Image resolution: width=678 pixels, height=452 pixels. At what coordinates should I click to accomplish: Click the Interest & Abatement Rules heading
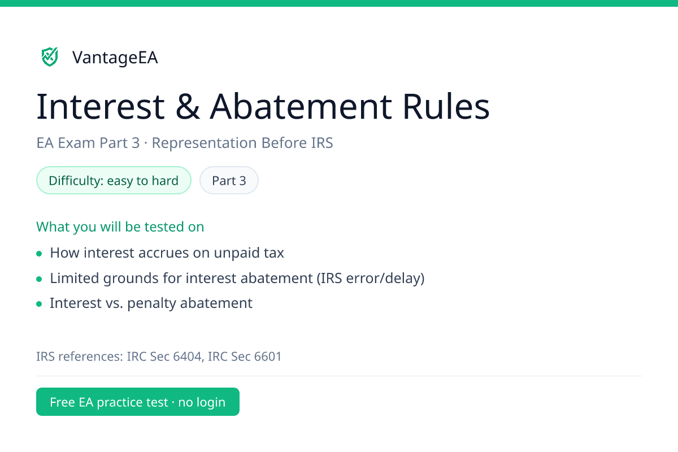pos(263,106)
